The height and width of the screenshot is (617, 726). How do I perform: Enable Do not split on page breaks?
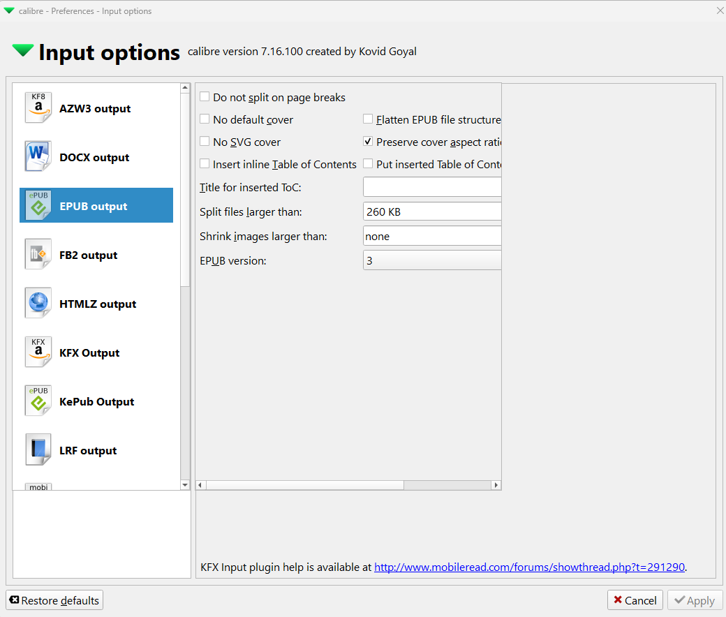coord(205,97)
